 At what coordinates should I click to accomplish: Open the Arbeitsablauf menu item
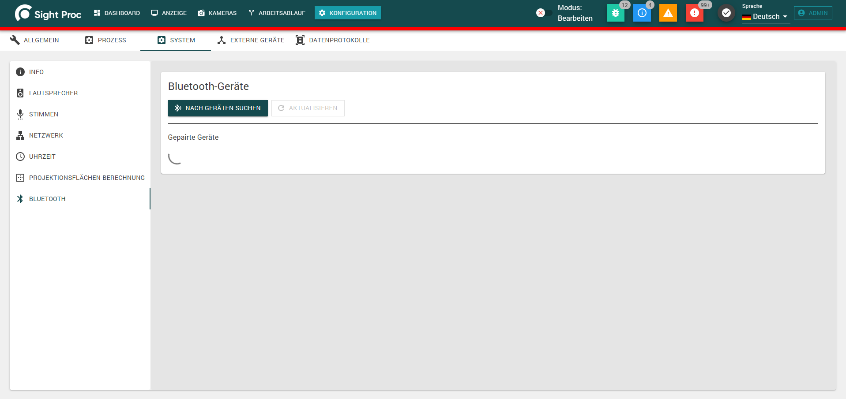click(x=277, y=13)
